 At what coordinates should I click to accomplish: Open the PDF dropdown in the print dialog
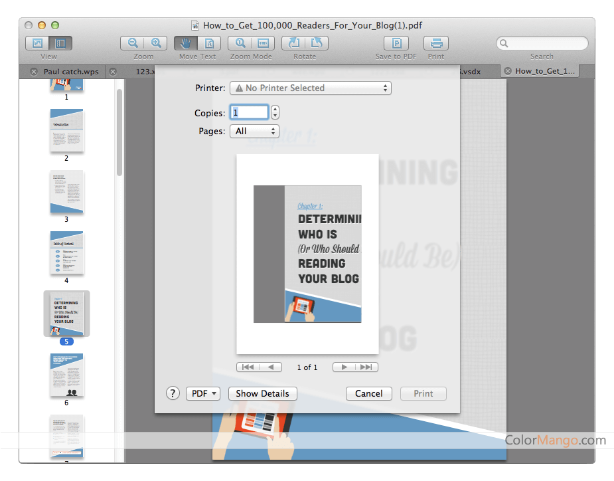pyautogui.click(x=202, y=393)
